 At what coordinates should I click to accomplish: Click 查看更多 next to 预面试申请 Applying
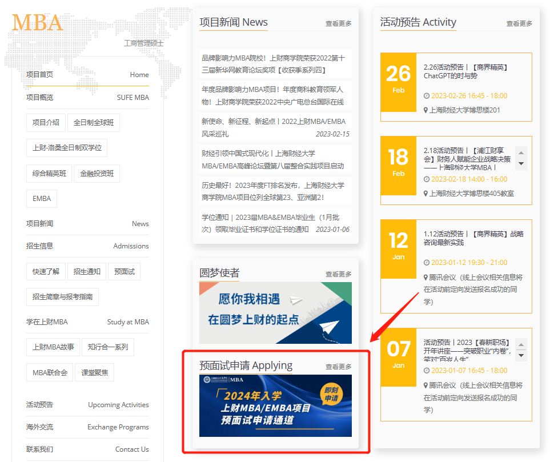point(339,367)
